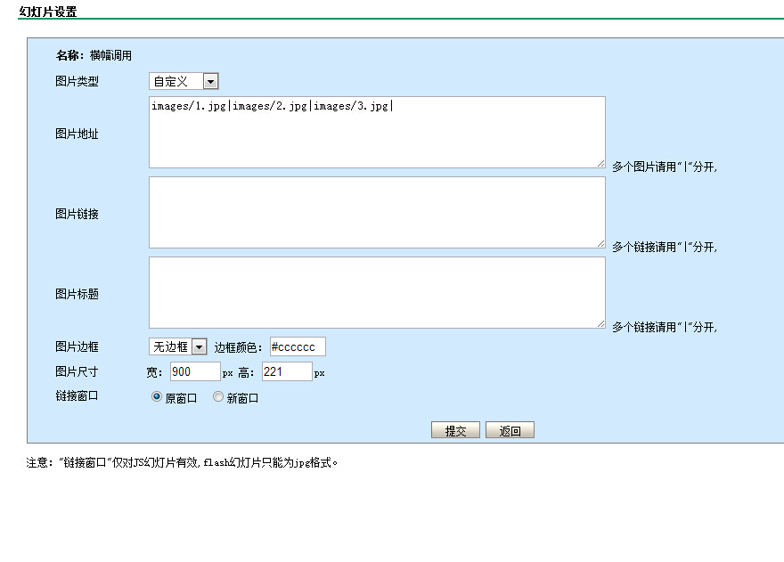
Task: Click the resize grip on 图片链接 text area
Action: 600,243
